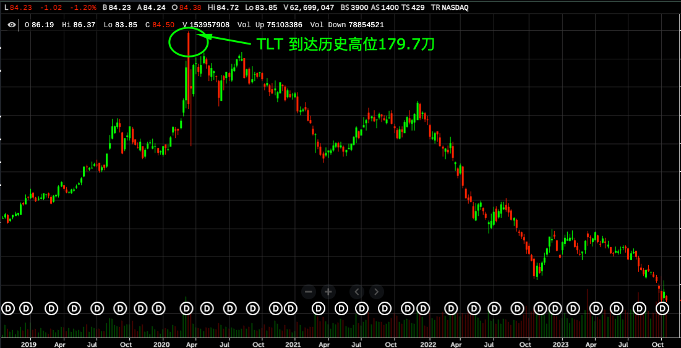Viewport: 681px width, 348px height.
Task: Select the TR NASDAQ exchange label
Action: click(450, 7)
